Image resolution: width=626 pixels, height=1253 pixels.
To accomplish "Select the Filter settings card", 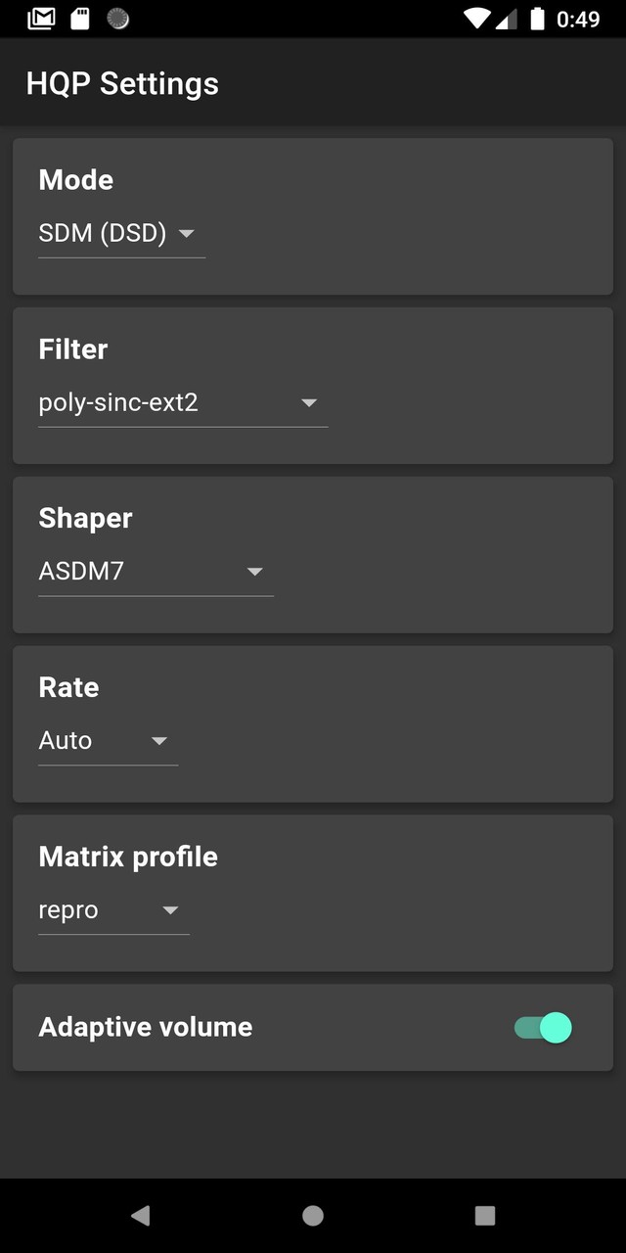I will tap(313, 384).
